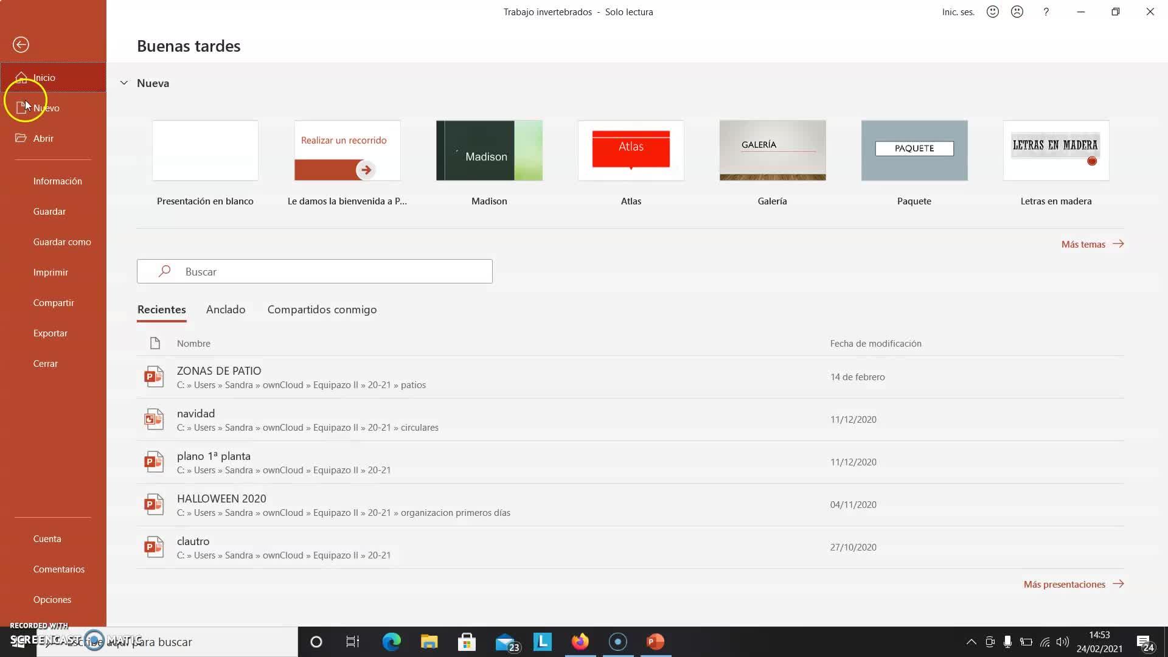Choose the Atlas template thumbnail
Screen dimensions: 1168x657
pyautogui.click(x=631, y=150)
